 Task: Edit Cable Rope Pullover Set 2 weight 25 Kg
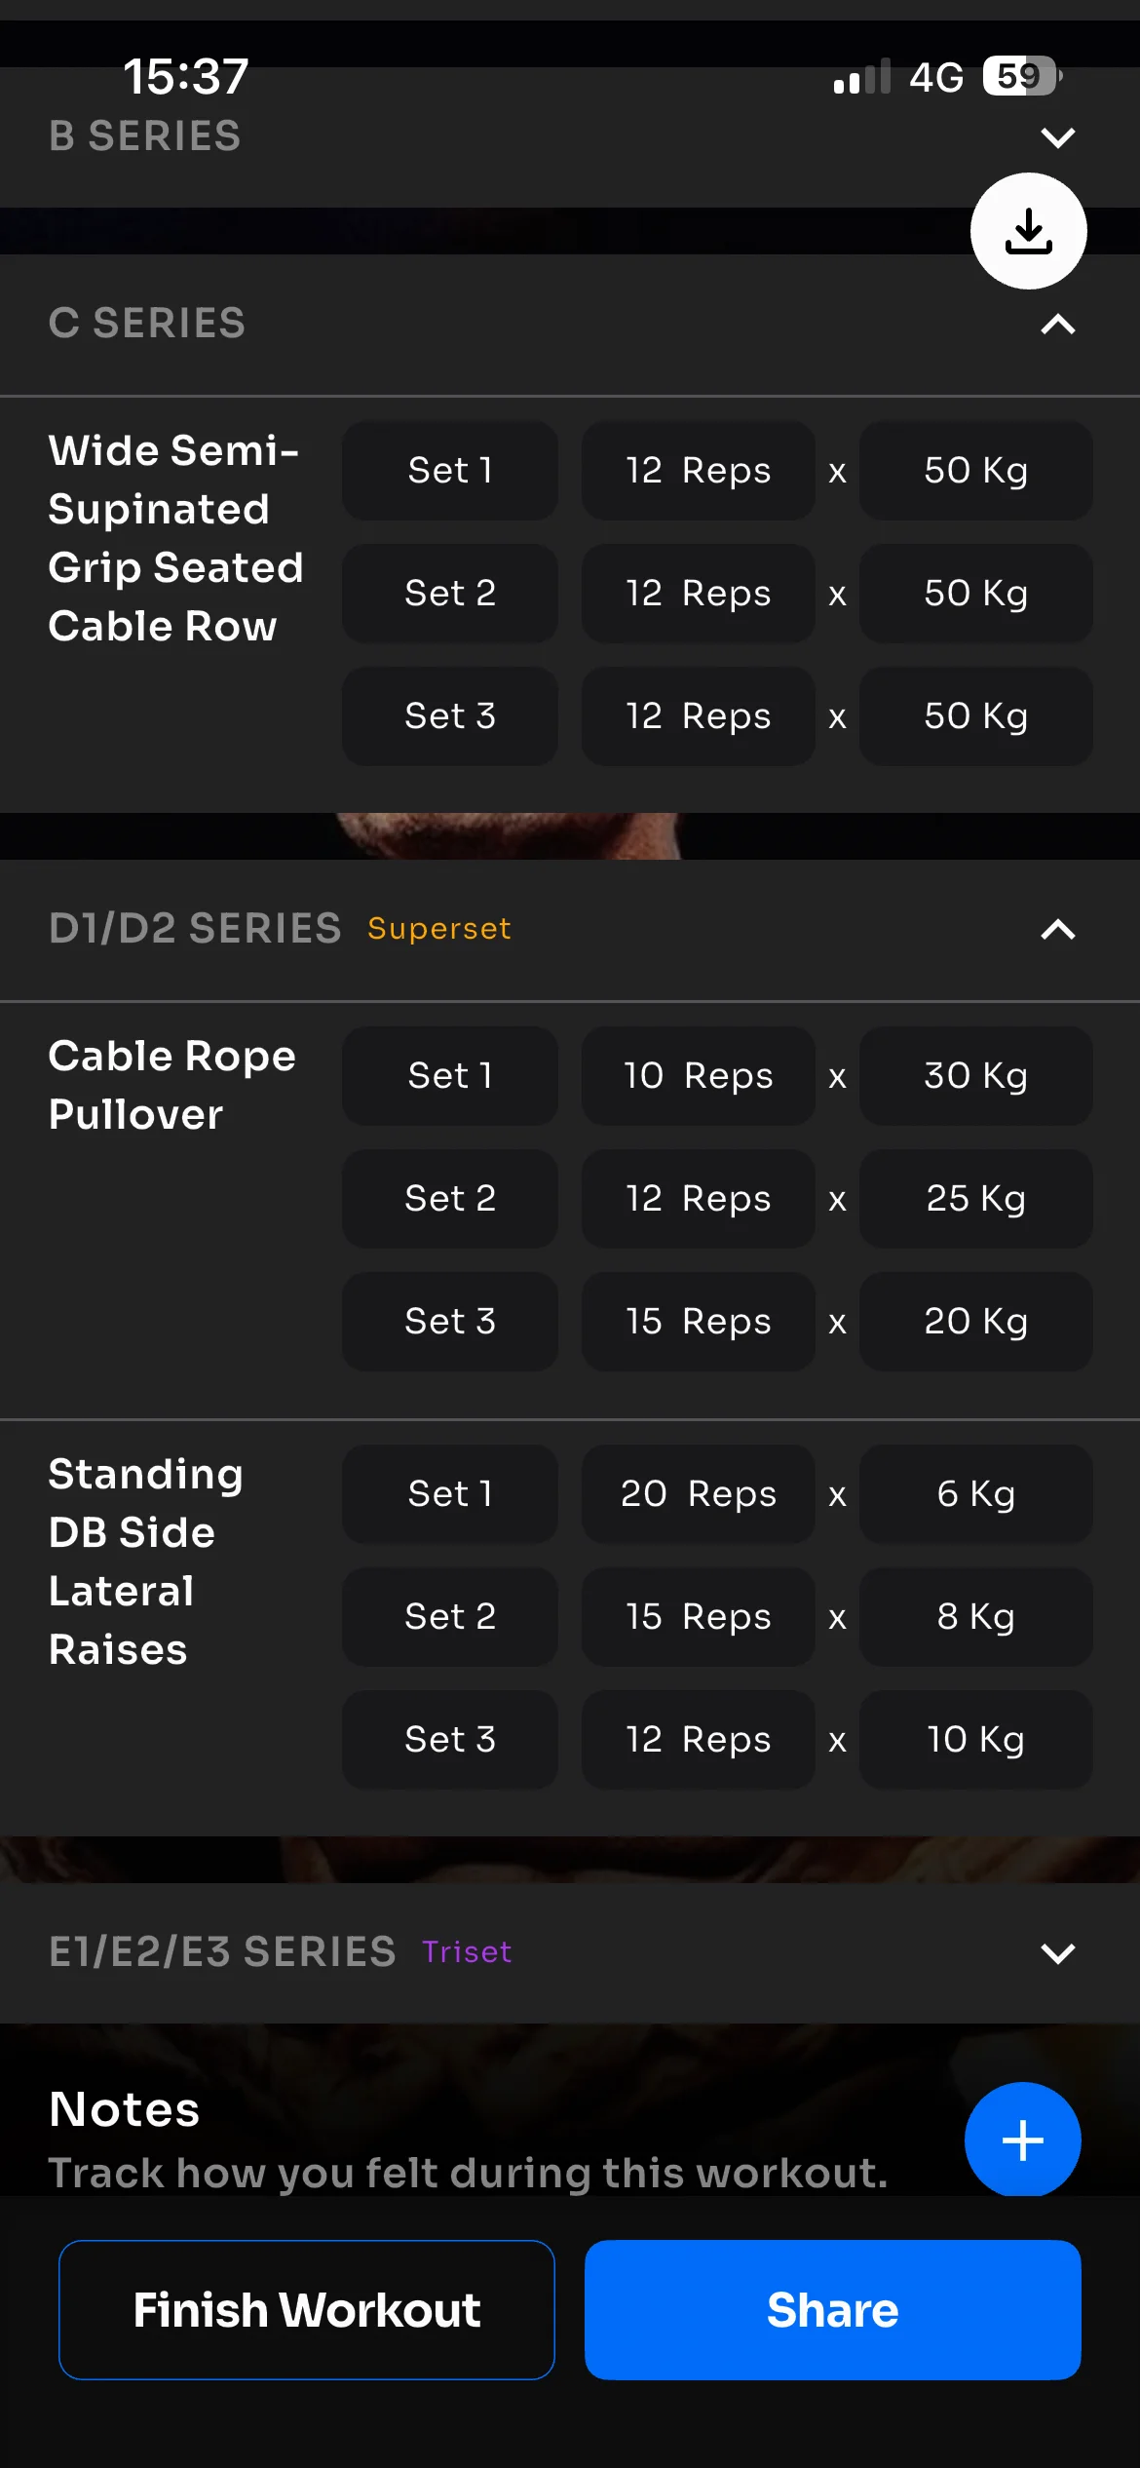click(x=975, y=1199)
